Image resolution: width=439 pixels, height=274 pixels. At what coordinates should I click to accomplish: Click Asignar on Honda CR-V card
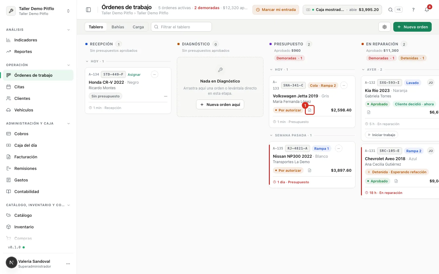pos(134,75)
